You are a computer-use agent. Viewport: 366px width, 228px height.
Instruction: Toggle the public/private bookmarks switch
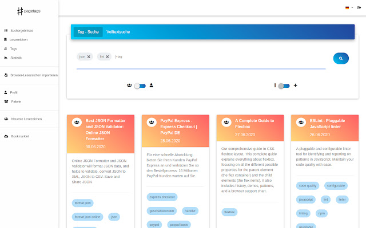(x=140, y=86)
